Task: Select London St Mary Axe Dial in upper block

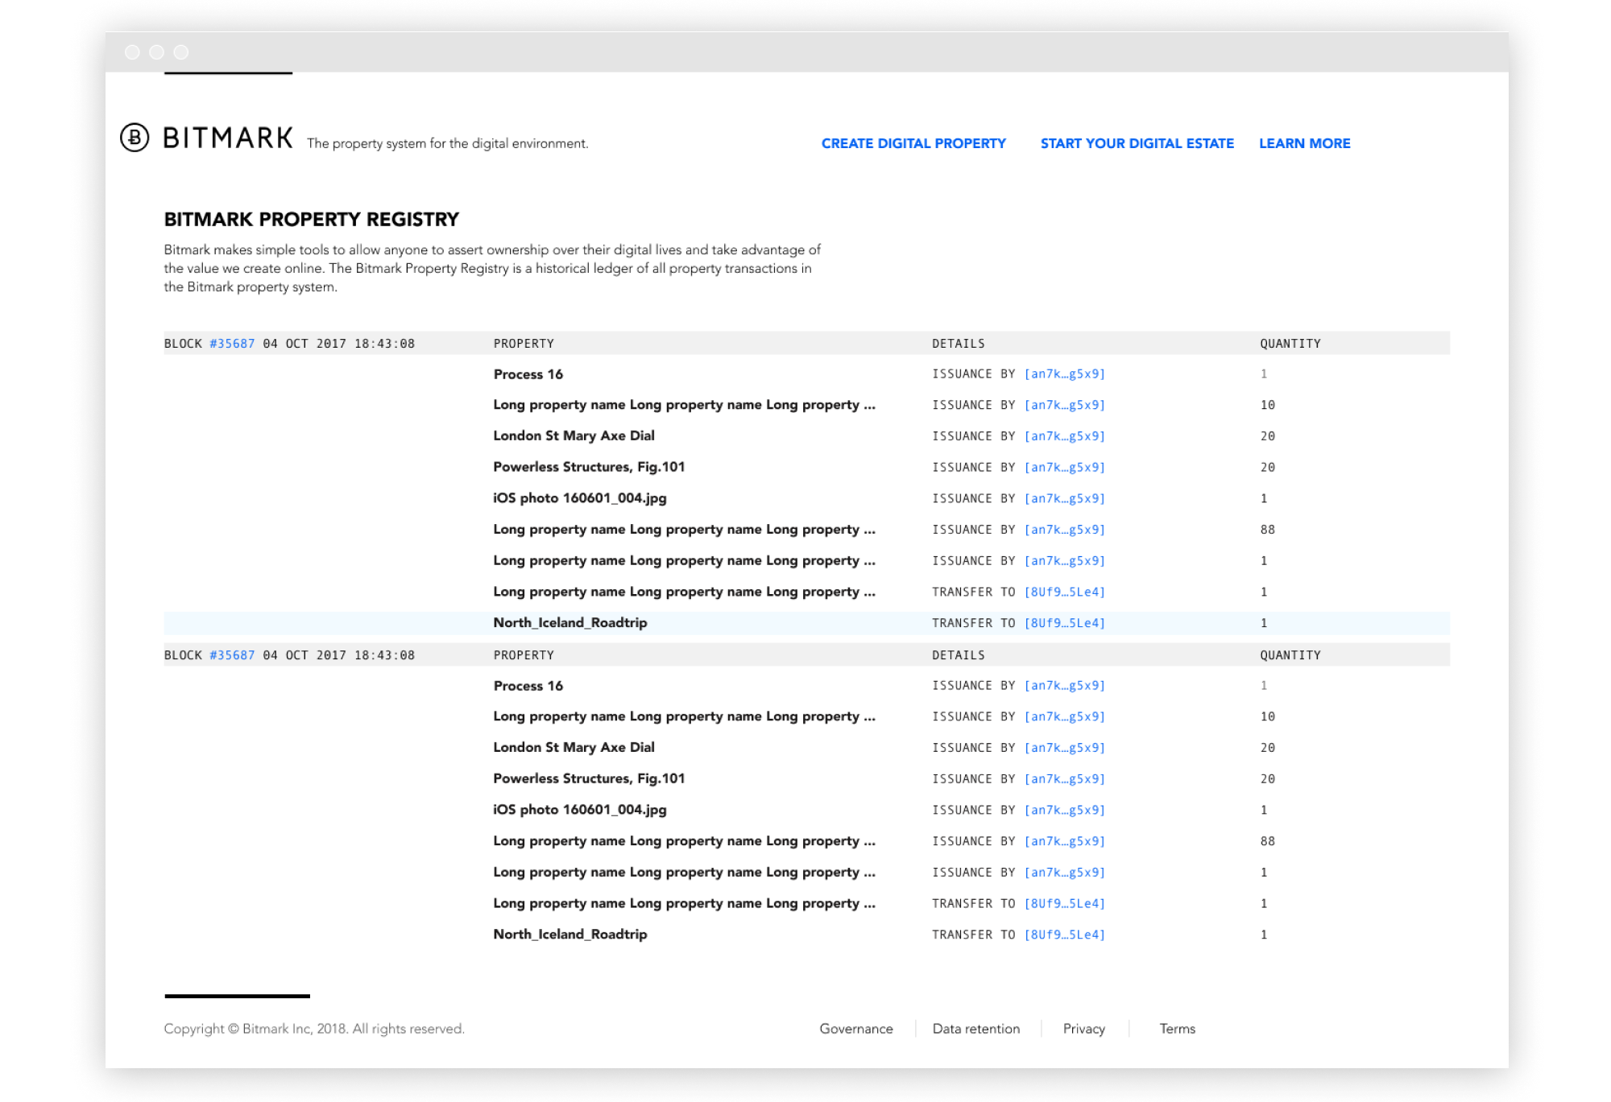Action: pos(574,436)
